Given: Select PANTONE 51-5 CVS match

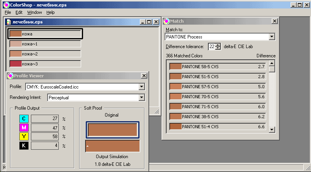Looking at the screenshot, I should pyautogui.click(x=218, y=77).
